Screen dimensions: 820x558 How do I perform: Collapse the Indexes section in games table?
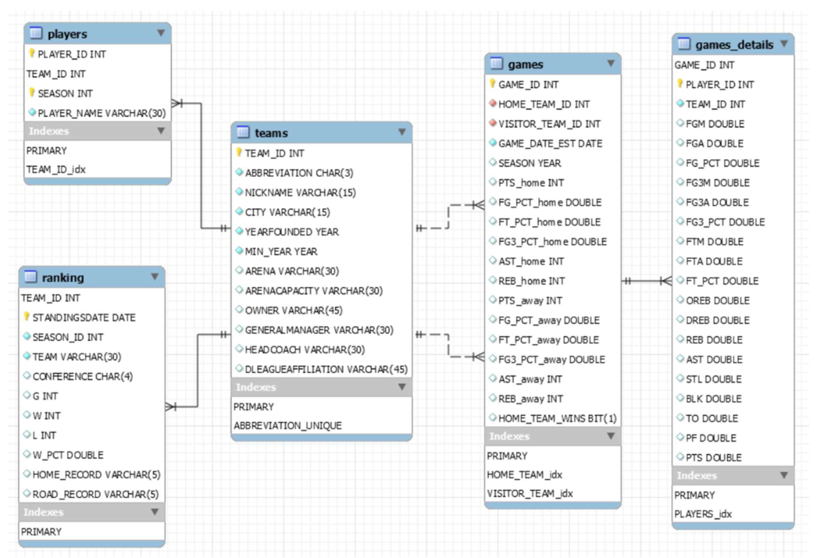coord(610,436)
